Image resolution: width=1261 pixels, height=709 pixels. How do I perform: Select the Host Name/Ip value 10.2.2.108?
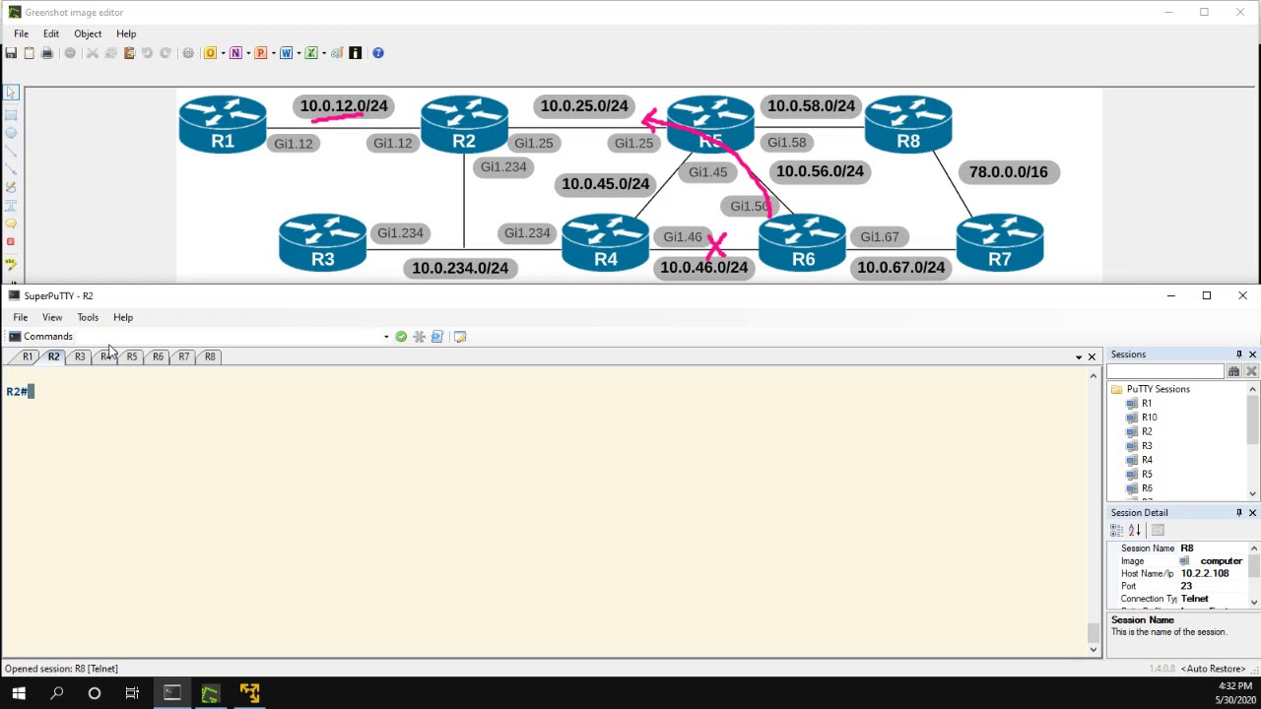(1205, 573)
